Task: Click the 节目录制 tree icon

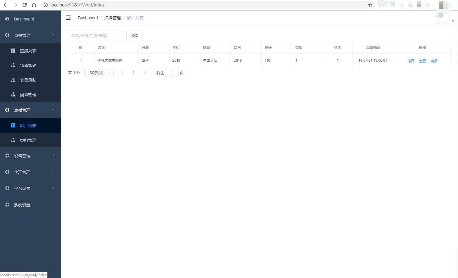Action: tap(13, 80)
